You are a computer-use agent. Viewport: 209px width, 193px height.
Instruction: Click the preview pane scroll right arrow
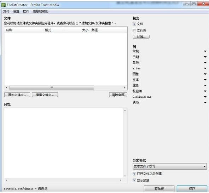coord(120,180)
